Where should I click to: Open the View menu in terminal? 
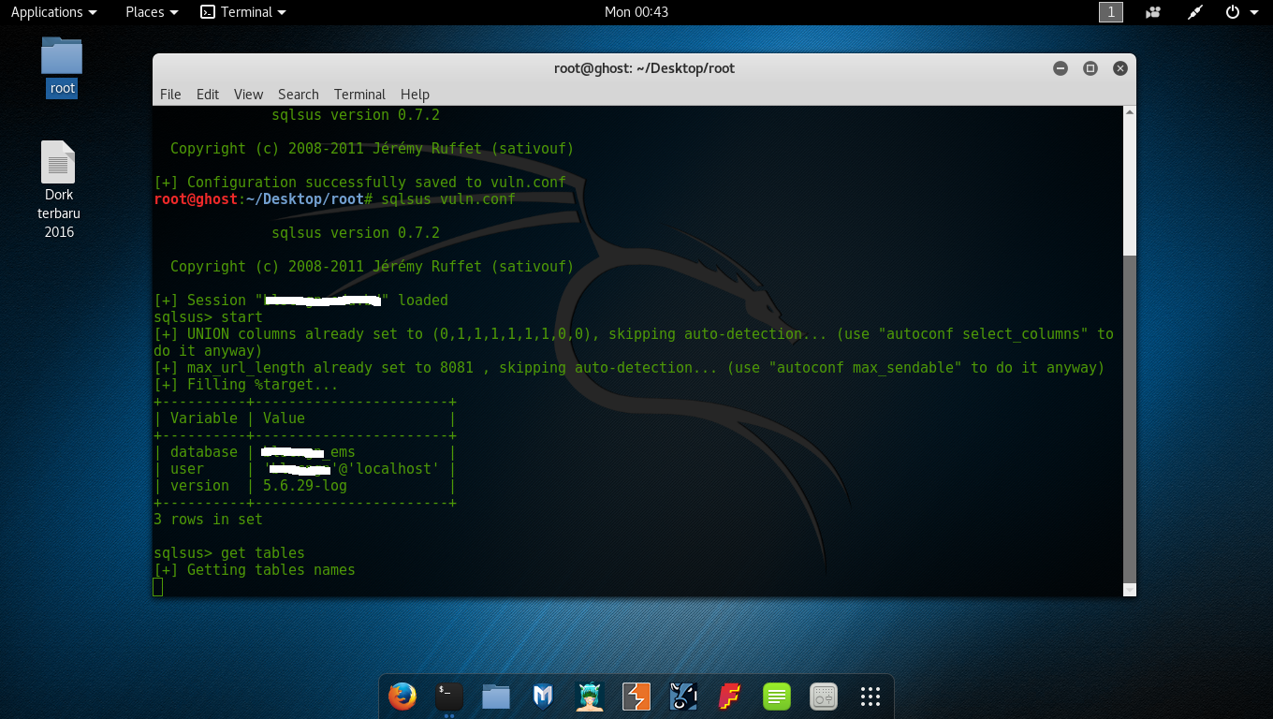click(248, 95)
